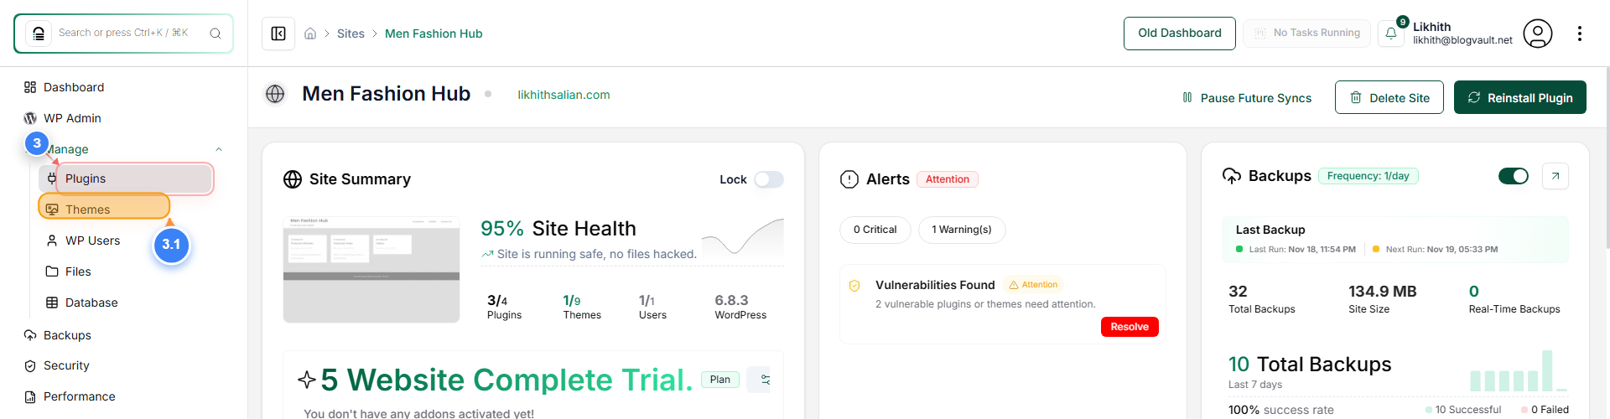Select Plugins under Manage
This screenshot has width=1610, height=419.
click(126, 178)
